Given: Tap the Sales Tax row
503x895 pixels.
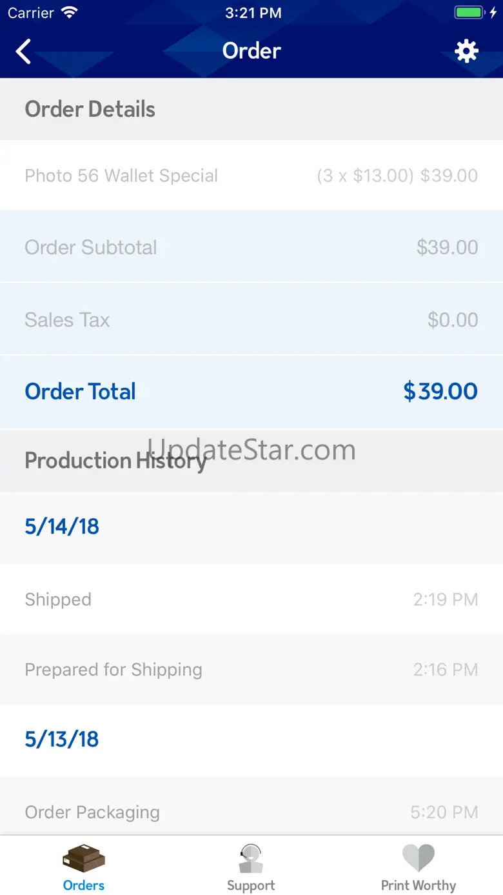Looking at the screenshot, I should [x=252, y=319].
